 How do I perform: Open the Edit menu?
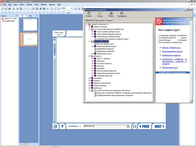pos(10,5)
